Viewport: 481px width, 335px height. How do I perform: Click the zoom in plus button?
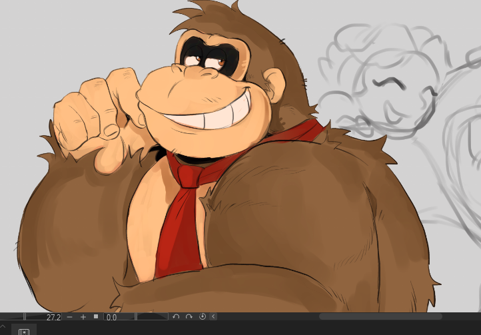tap(83, 317)
